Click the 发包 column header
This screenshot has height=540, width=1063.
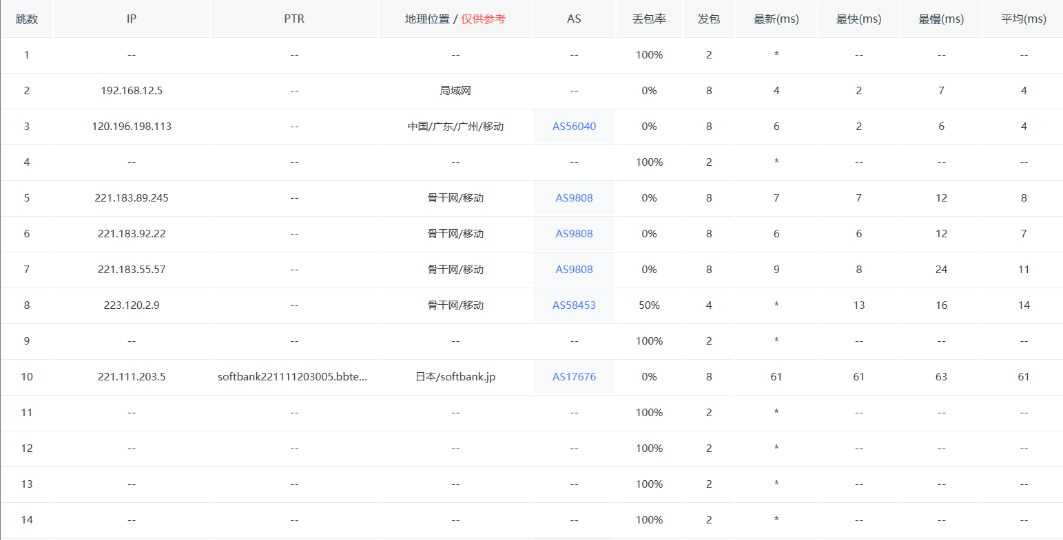709,19
